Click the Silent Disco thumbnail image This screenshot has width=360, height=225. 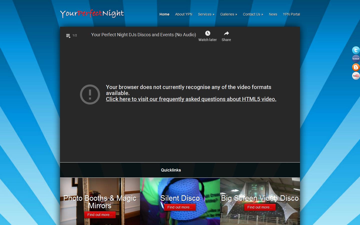click(180, 187)
